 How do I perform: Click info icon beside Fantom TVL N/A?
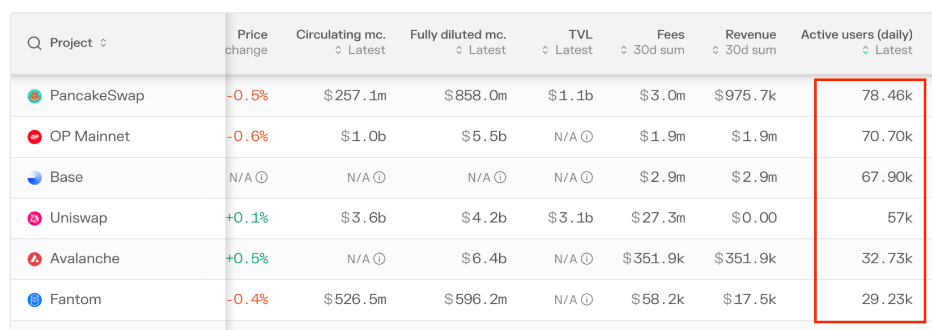[587, 300]
